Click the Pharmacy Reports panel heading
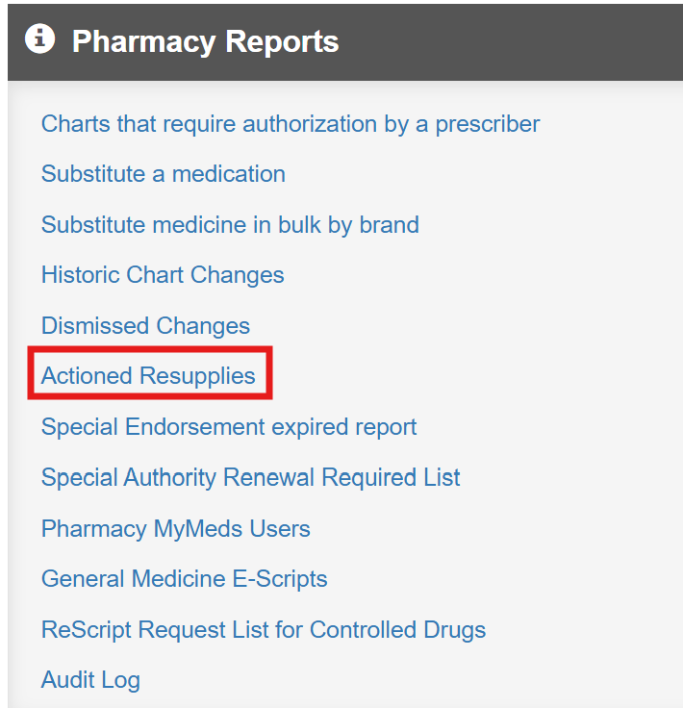Viewport: 683px width, 708px height. [205, 42]
